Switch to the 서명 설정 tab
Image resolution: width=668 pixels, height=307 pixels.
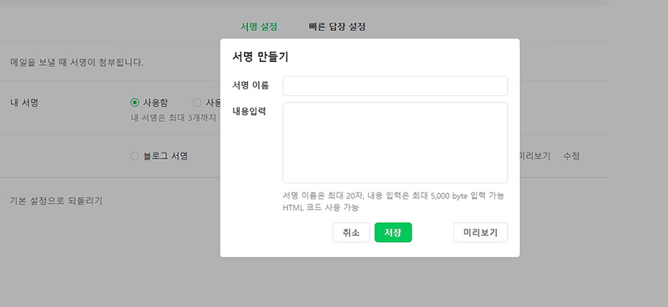click(259, 27)
